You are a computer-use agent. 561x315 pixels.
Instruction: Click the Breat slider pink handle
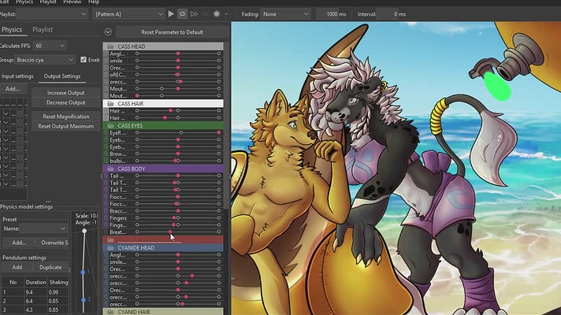tap(170, 232)
